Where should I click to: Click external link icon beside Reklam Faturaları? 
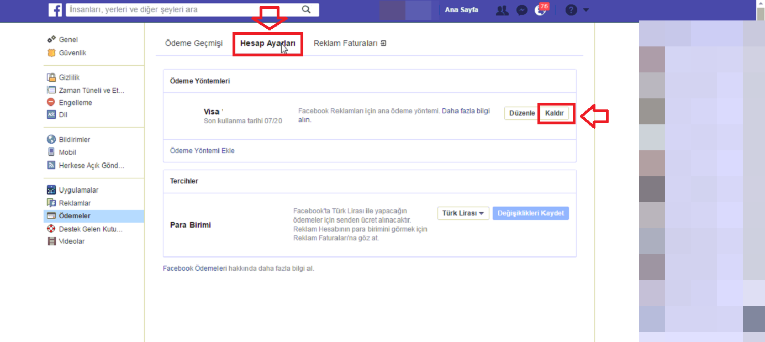[x=383, y=43]
